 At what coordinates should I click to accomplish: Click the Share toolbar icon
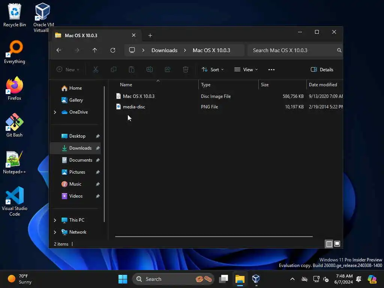click(168, 69)
